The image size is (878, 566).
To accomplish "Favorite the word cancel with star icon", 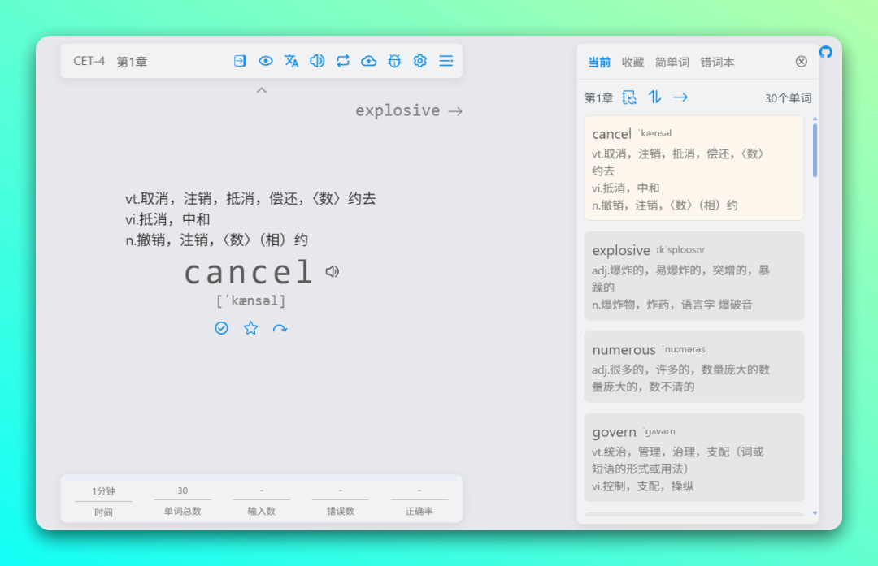I will [251, 328].
